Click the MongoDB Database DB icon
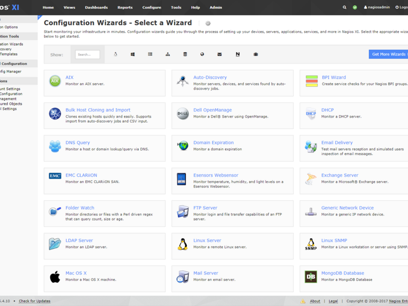The width and height of the screenshot is (408, 306). point(311,277)
